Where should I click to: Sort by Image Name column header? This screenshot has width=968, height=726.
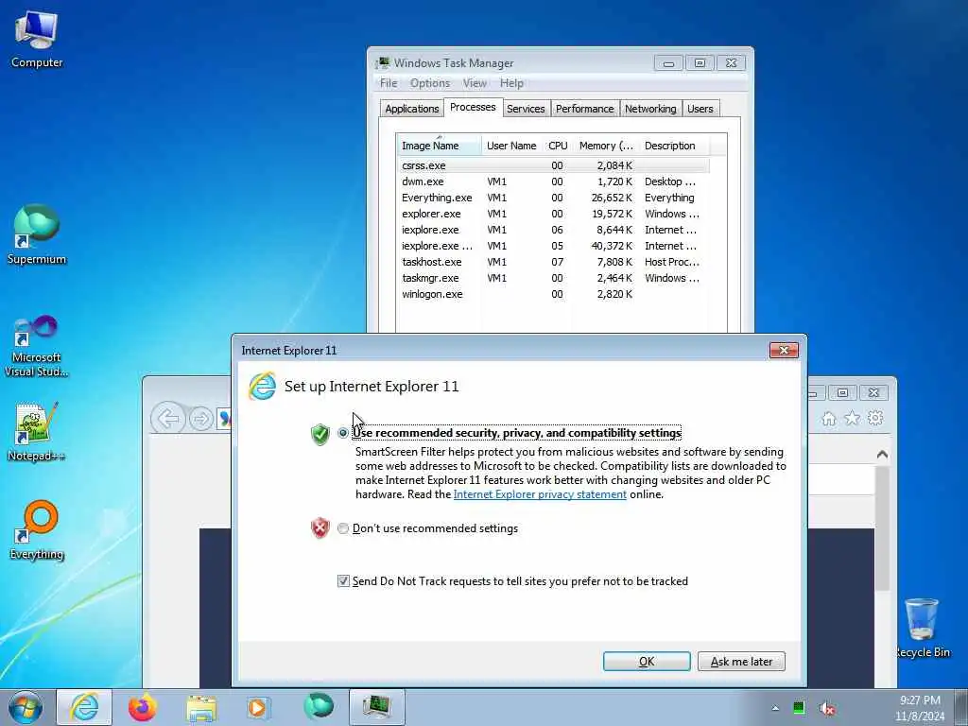[439, 146]
